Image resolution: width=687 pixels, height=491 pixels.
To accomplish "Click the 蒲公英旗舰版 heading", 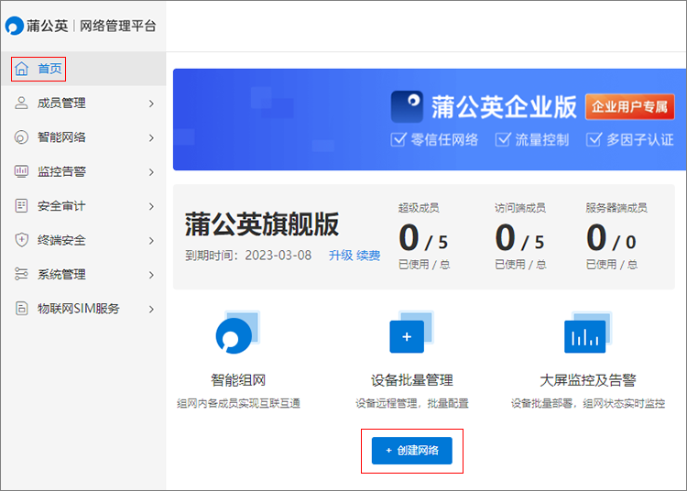I will click(262, 224).
